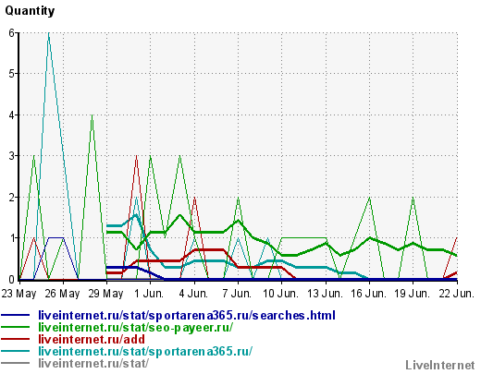This screenshot has height=374, width=481.
Task: Click the green legend color line
Action: pyautogui.click(x=16, y=327)
